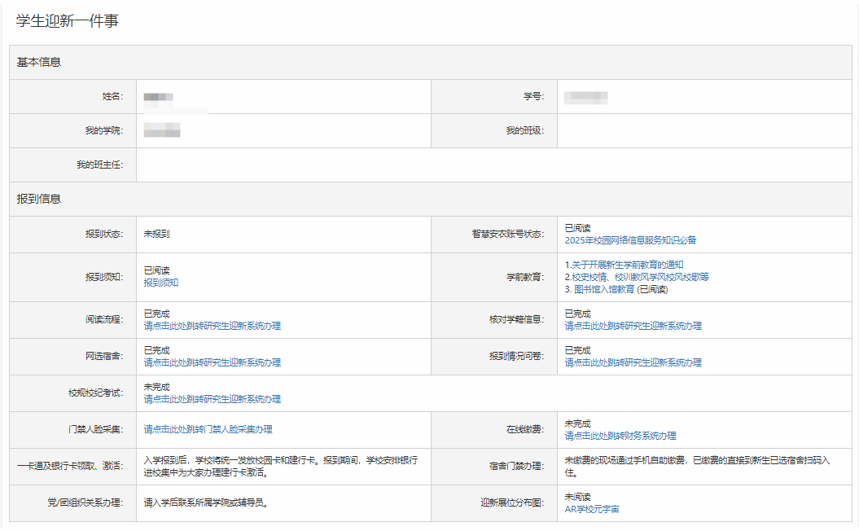Click the blurred 我的学院 value
Image resolution: width=859 pixels, height=531 pixels.
tap(161, 130)
